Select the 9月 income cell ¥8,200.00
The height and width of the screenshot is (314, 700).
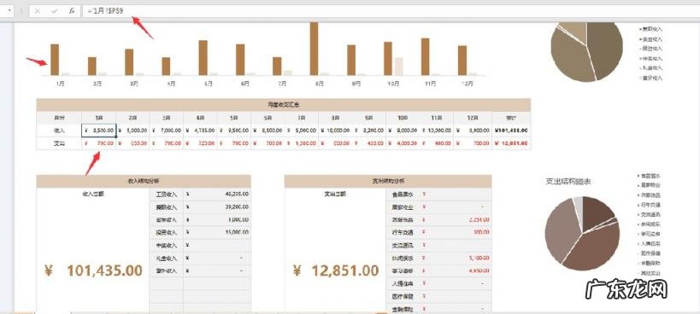(368, 131)
